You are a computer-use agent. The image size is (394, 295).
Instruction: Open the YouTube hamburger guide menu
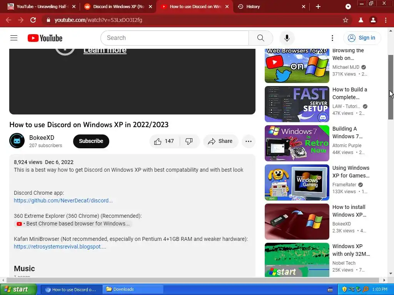pyautogui.click(x=14, y=38)
